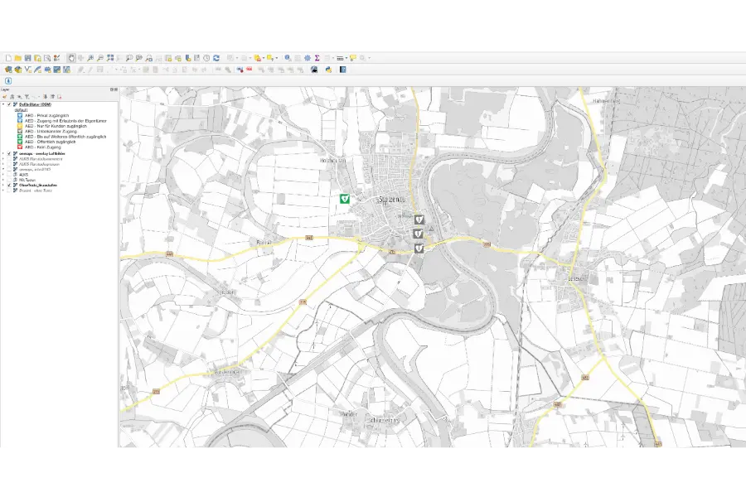Check the first unchecked ALKIS italic layer checkbox
The height and width of the screenshot is (497, 746).
[9, 159]
